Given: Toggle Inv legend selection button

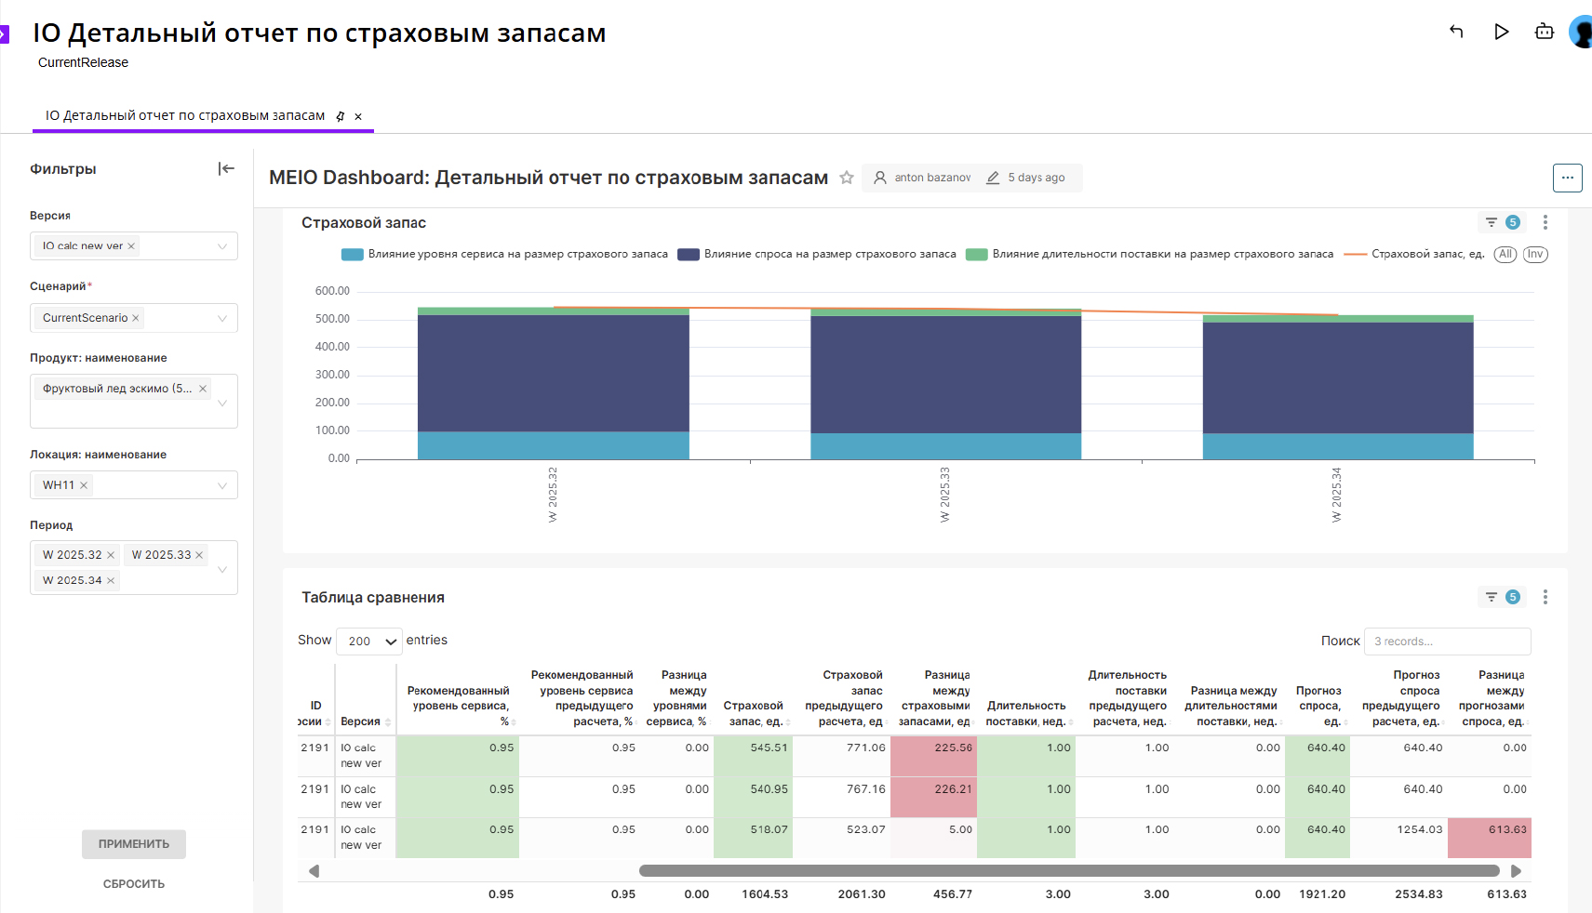Looking at the screenshot, I should tap(1534, 254).
